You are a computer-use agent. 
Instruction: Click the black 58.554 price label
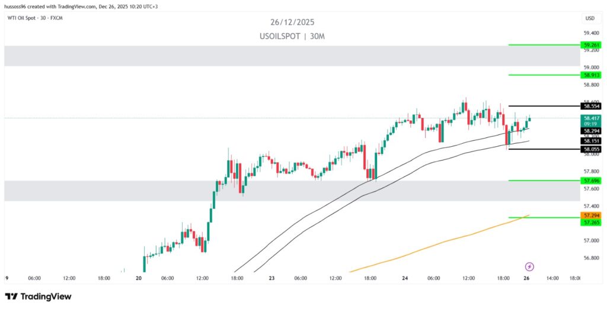(591, 106)
